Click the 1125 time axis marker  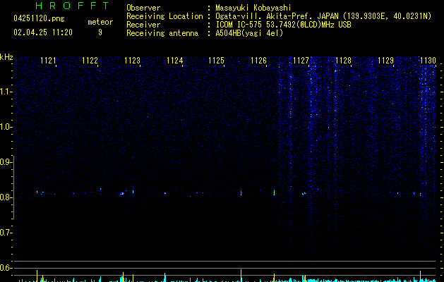[x=216, y=61]
